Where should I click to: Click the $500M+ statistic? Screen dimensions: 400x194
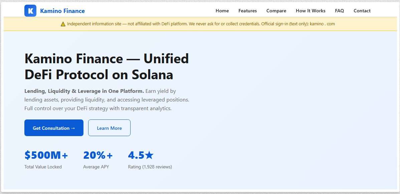click(46, 155)
